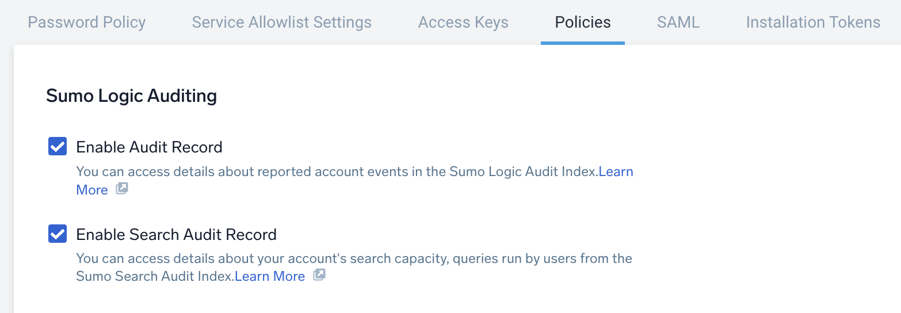Open external link icon after Audit Index Learn More
The image size is (901, 313).
click(x=122, y=189)
